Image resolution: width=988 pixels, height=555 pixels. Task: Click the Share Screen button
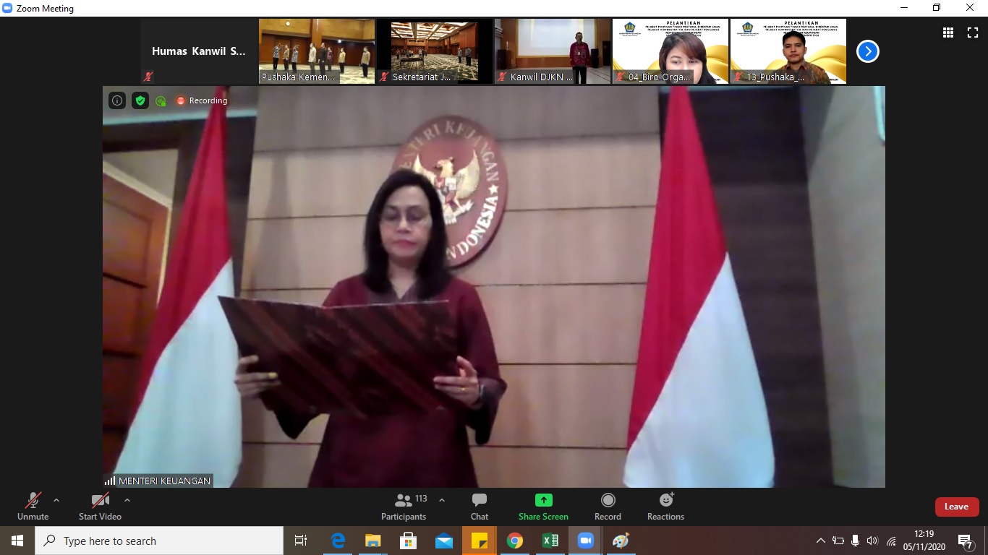tap(543, 507)
